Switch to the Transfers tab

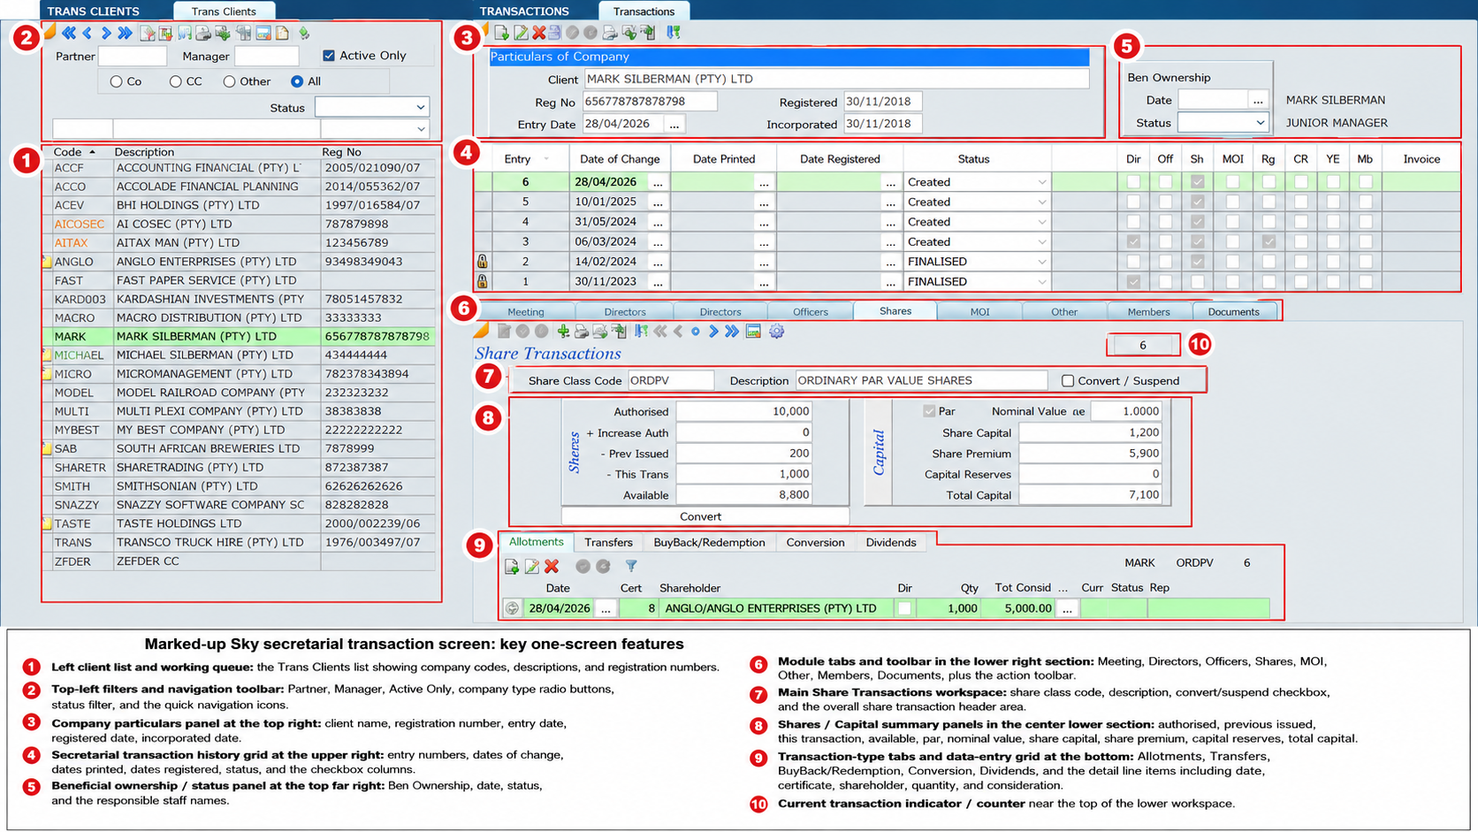608,543
